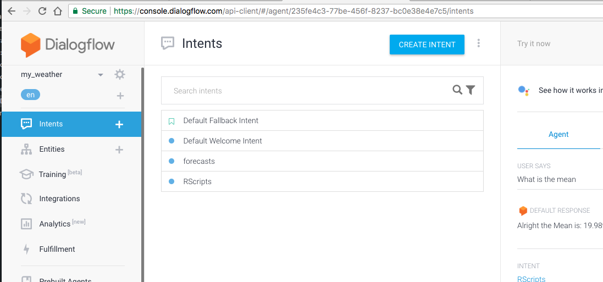Open Training beta section

click(60, 174)
